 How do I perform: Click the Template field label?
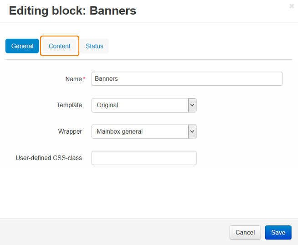point(69,105)
